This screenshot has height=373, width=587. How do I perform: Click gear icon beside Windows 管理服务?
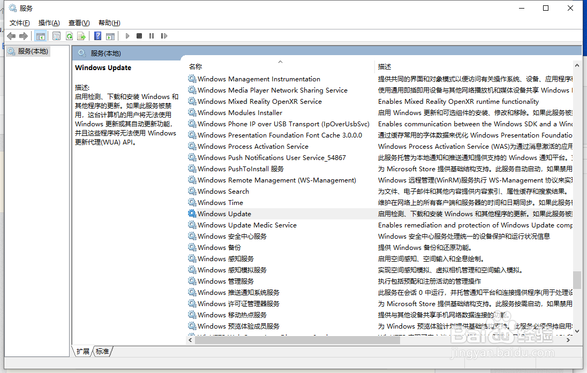pos(192,281)
